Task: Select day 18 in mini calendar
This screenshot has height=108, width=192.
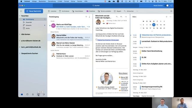Action: (154, 28)
